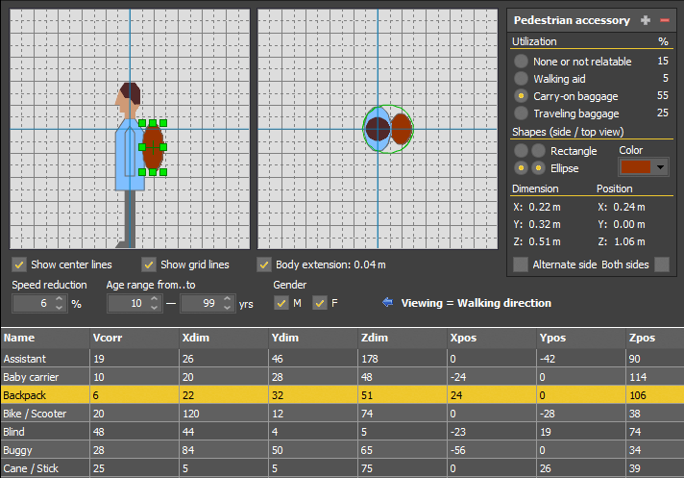Decrease speed reduction with down arrow
Viewport: 684px width, 478px height.
[60, 308]
